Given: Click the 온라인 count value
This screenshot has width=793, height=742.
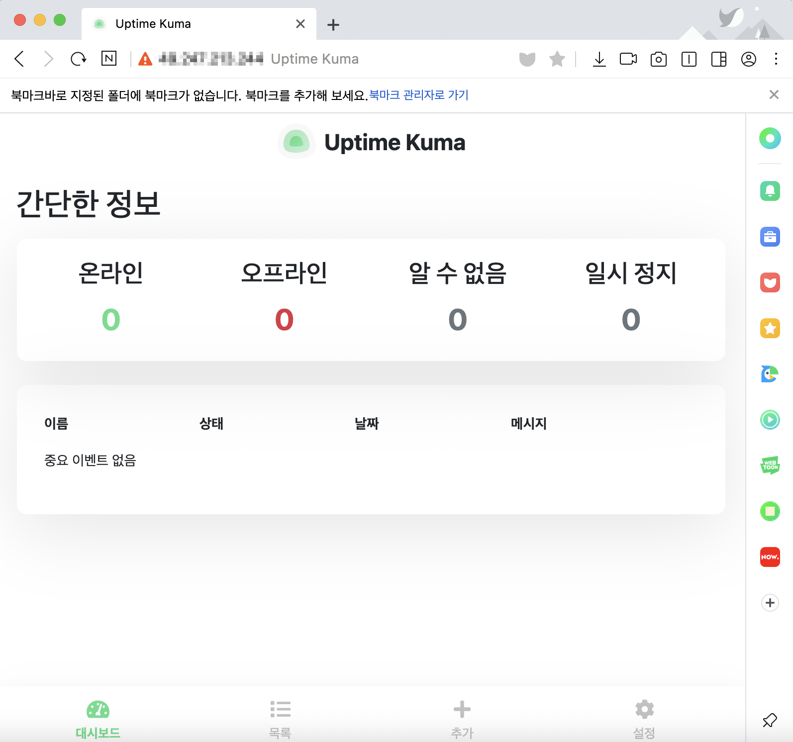Looking at the screenshot, I should (x=111, y=319).
